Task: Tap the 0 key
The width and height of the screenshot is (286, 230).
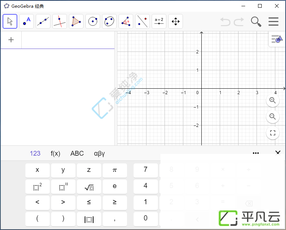Action: (x=145, y=219)
